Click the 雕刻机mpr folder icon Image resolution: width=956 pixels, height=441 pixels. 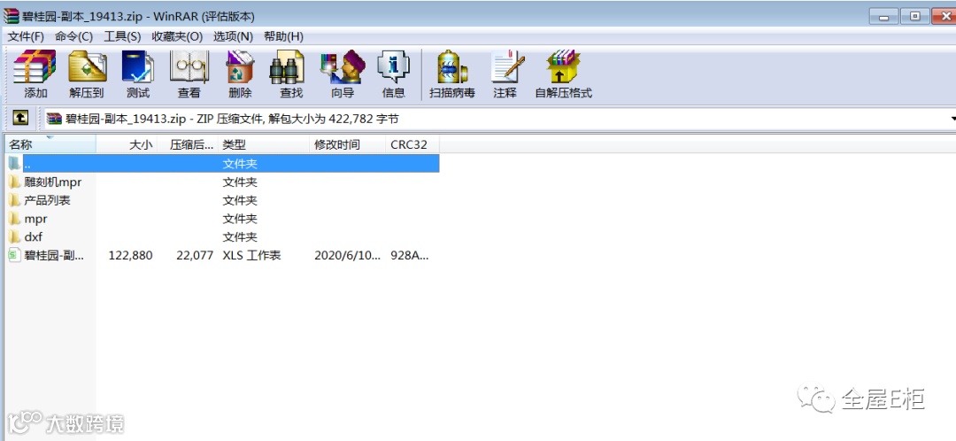click(15, 182)
